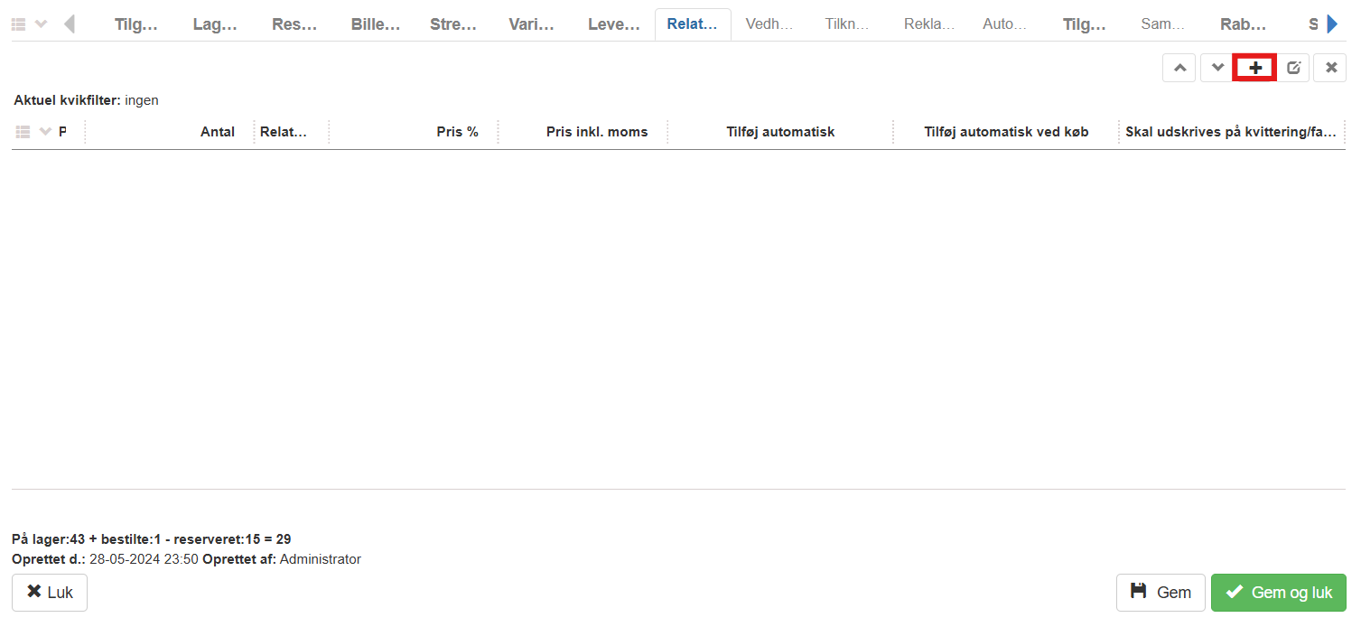This screenshot has height=627, width=1361.
Task: Open the Tilkn... tab
Action: (847, 24)
